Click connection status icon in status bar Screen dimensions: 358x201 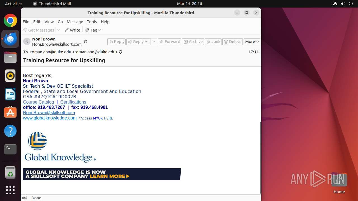pos(25,198)
